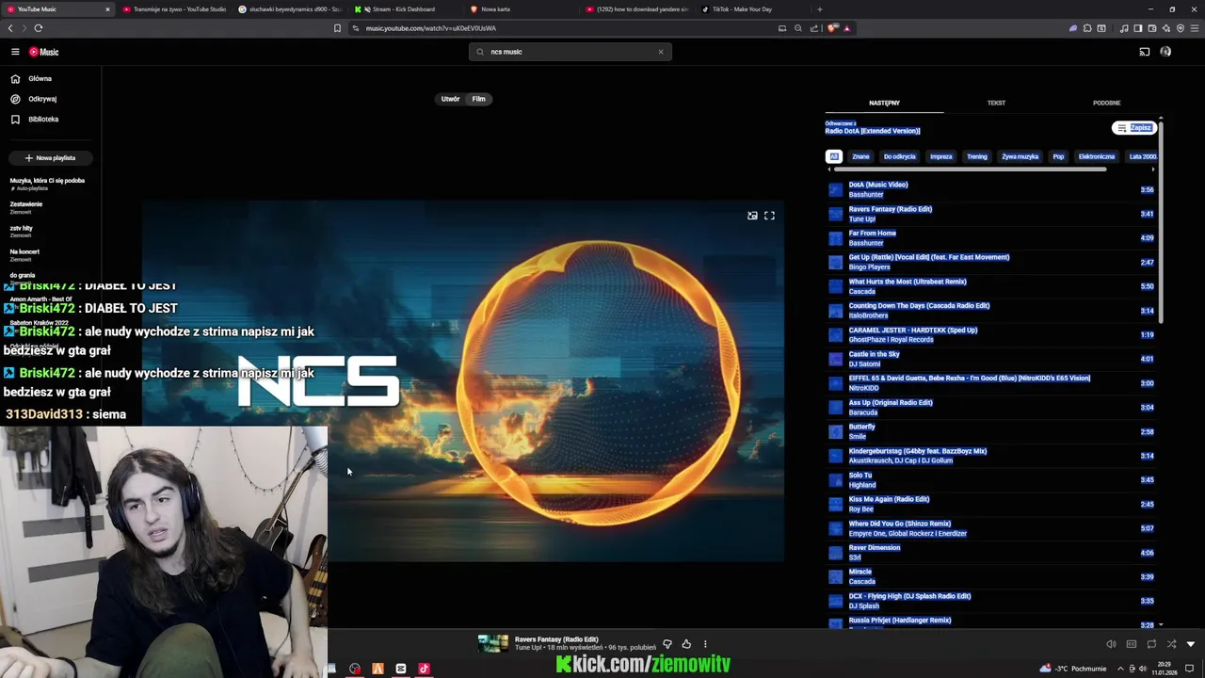The image size is (1205, 678).
Task: Select the Pop filter chip
Action: click(1058, 156)
